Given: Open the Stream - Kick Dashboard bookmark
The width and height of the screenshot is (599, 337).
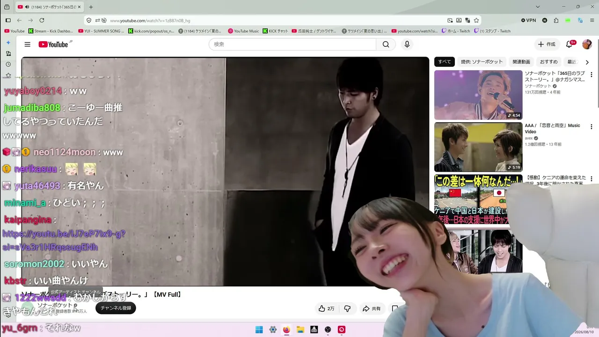Looking at the screenshot, I should tap(51, 31).
